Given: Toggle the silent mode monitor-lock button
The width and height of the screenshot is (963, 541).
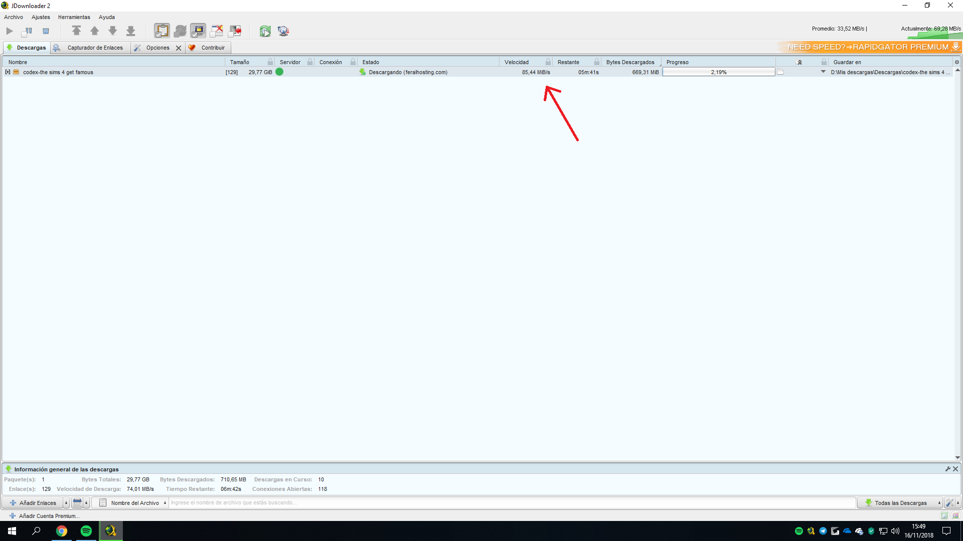Looking at the screenshot, I should [198, 31].
